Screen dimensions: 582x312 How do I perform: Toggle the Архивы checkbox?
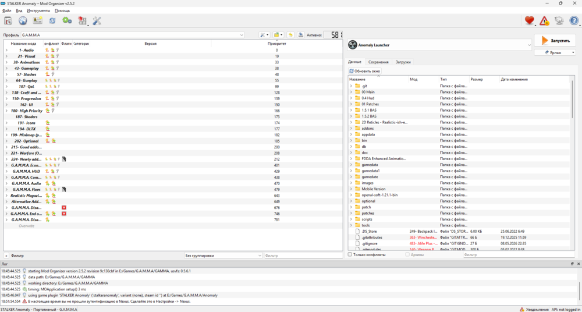click(407, 255)
